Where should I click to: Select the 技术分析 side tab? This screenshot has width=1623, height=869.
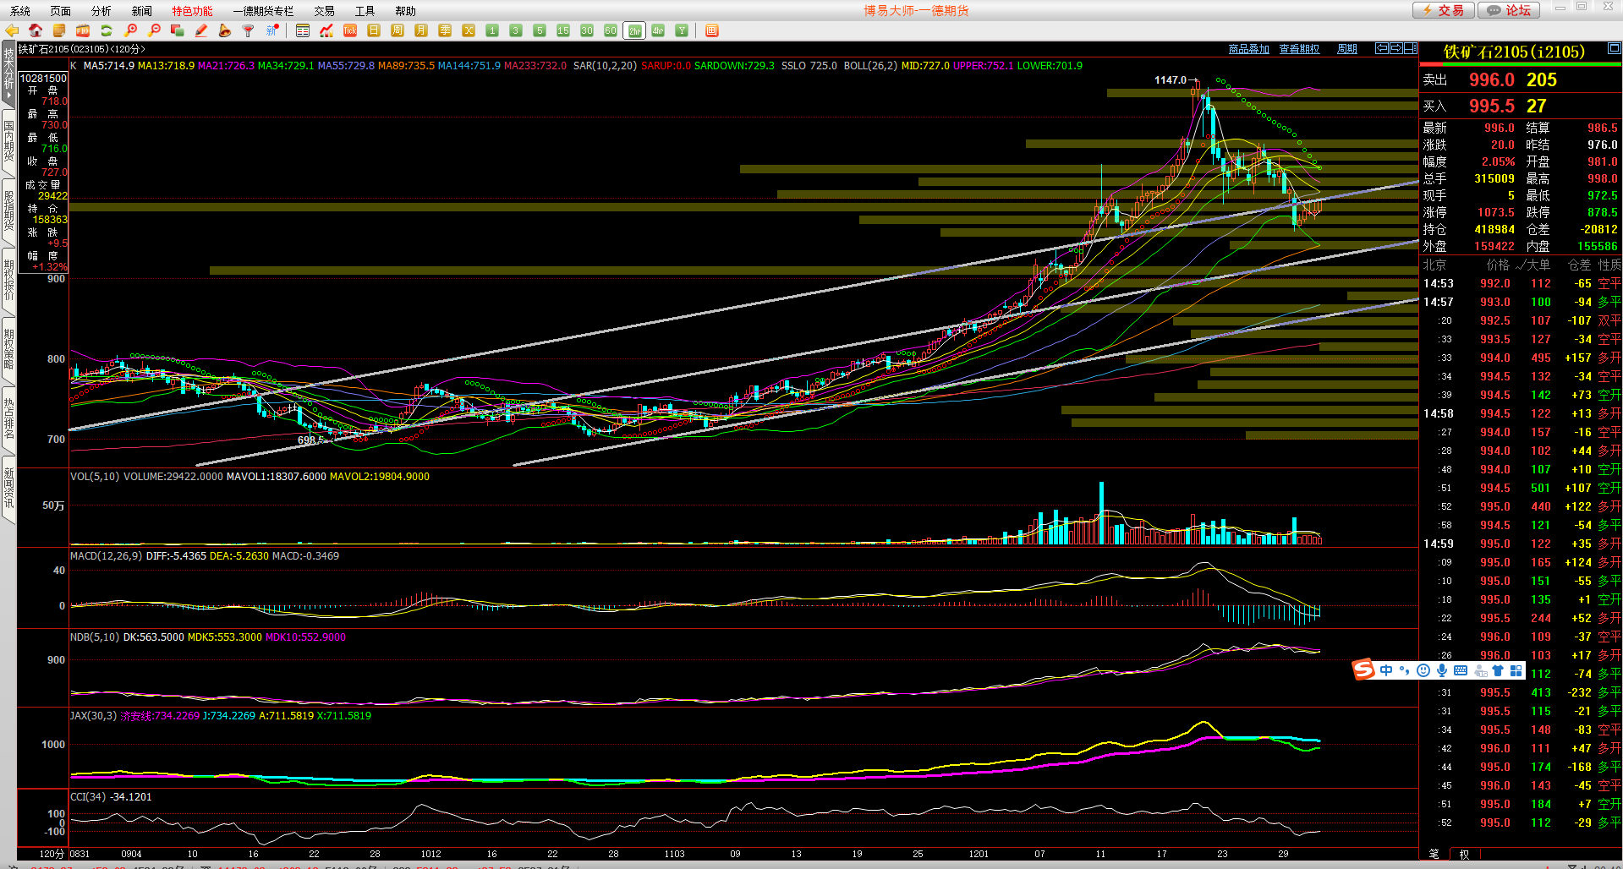point(8,74)
